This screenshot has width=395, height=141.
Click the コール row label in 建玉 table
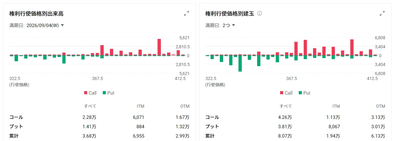tap(212, 117)
